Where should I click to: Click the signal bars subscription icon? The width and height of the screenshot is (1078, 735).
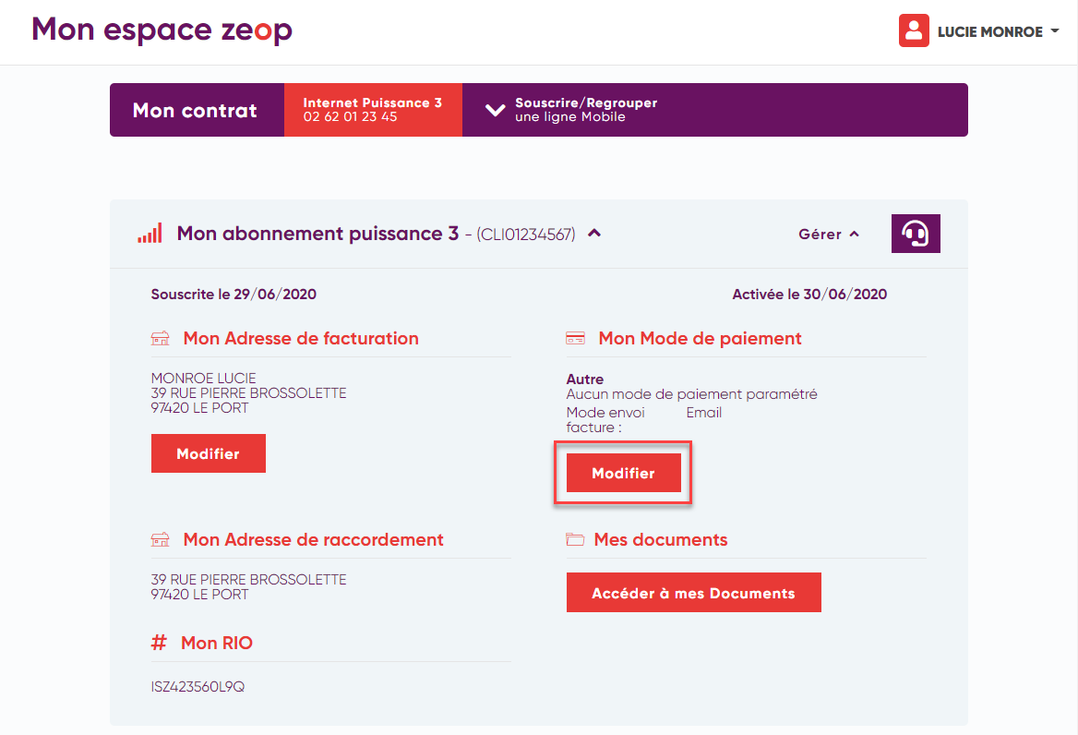(150, 233)
